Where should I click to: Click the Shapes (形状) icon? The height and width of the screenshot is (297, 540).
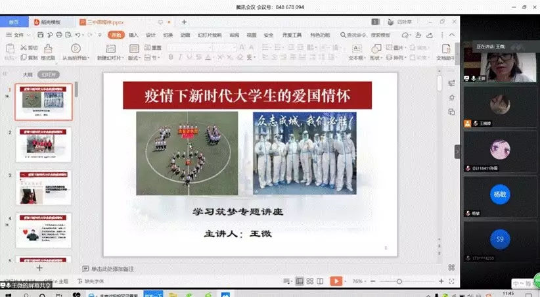click(x=376, y=48)
